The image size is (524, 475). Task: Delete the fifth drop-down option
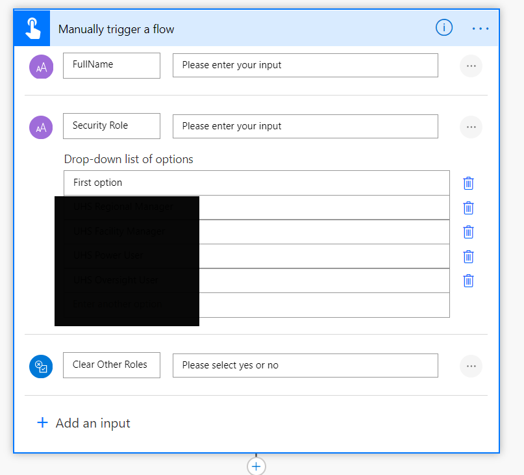pyautogui.click(x=468, y=281)
